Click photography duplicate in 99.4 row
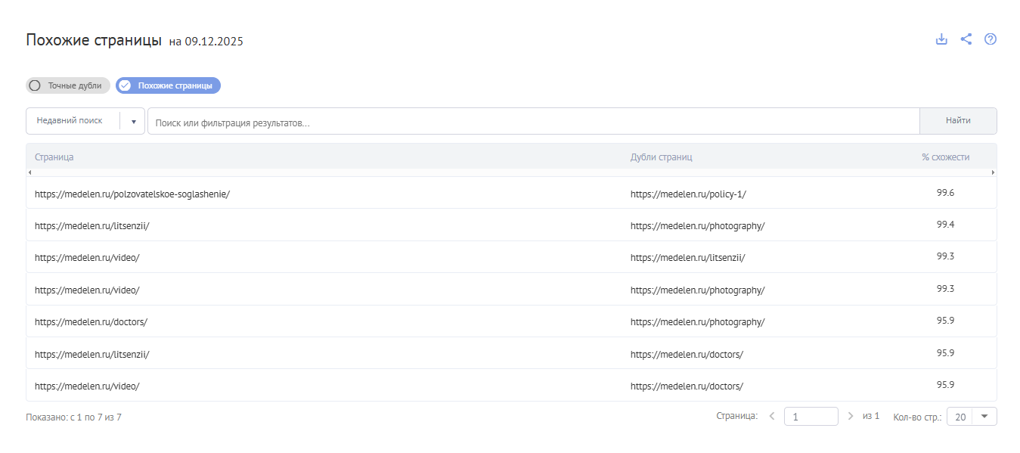The image size is (1020, 453). coord(698,225)
